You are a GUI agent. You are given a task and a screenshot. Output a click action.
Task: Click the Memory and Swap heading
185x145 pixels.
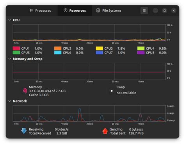click(28, 59)
